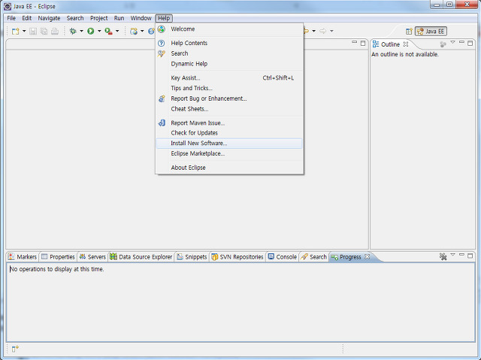The width and height of the screenshot is (481, 360).
Task: Maximize the Progress view panel
Action: coord(470,256)
